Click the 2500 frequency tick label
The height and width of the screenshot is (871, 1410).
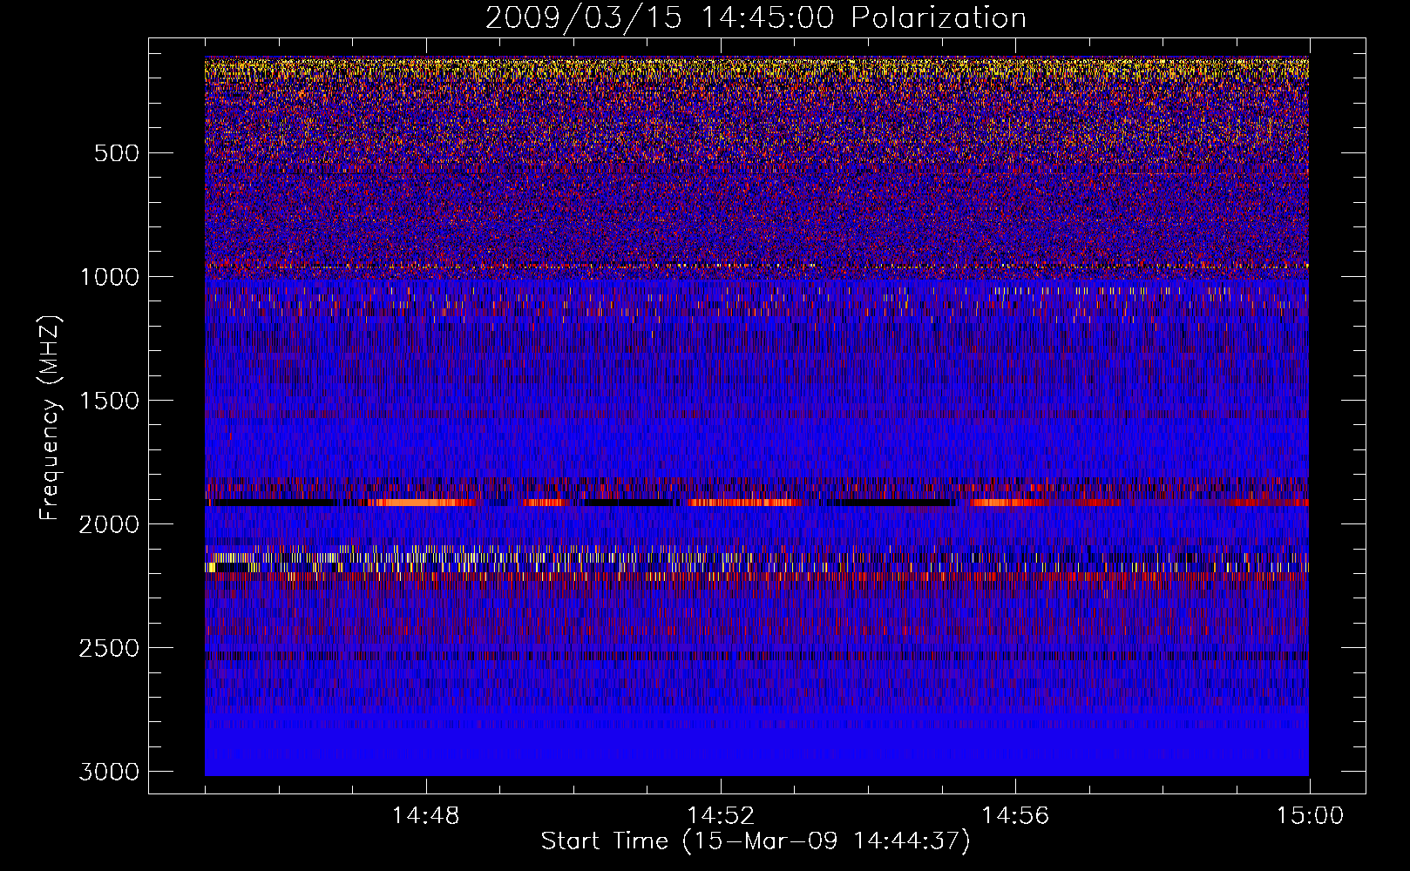(x=109, y=648)
